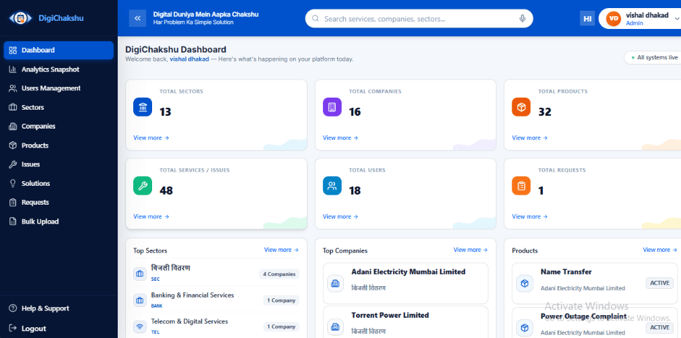The width and height of the screenshot is (681, 338).
Task: Open Bulk Upload page
Action: click(59, 222)
